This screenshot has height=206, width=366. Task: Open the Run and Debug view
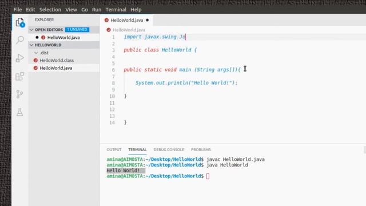pyautogui.click(x=20, y=58)
